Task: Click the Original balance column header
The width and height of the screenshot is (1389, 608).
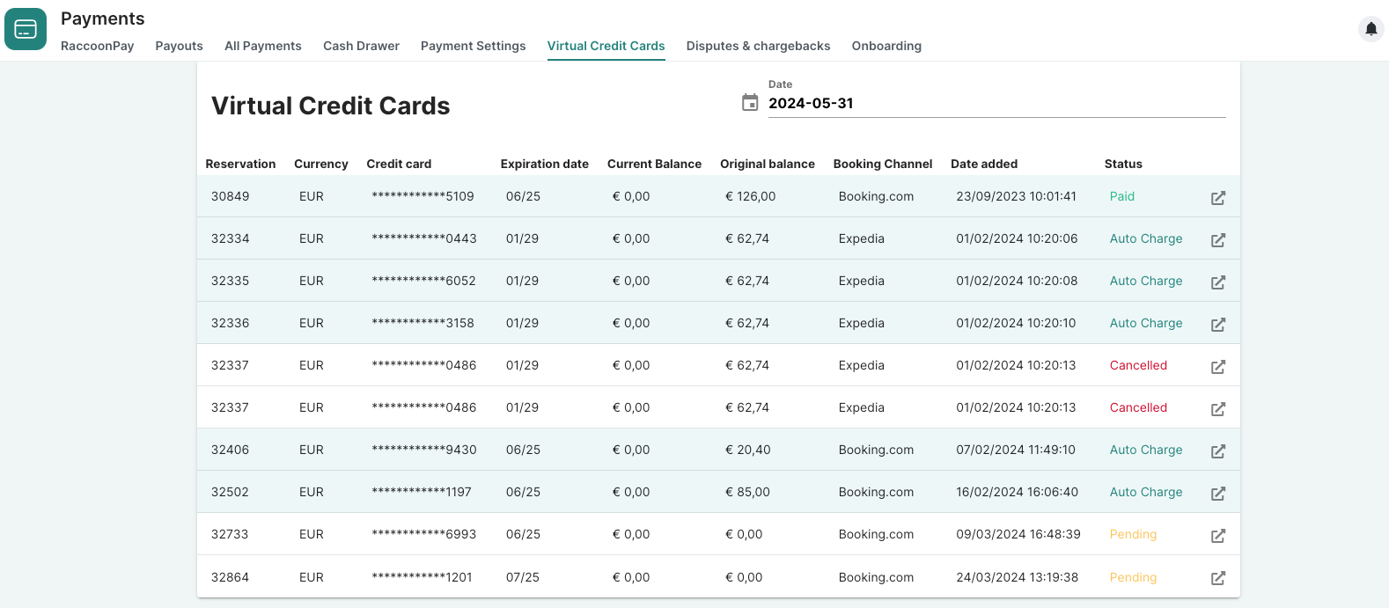Action: (x=768, y=164)
